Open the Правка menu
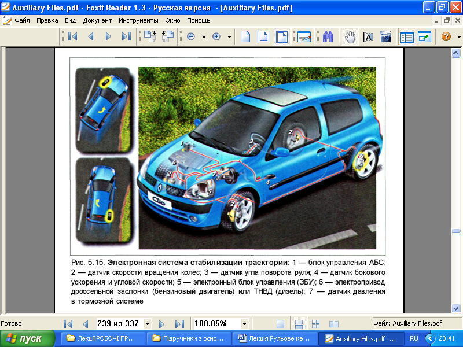 click(x=47, y=20)
